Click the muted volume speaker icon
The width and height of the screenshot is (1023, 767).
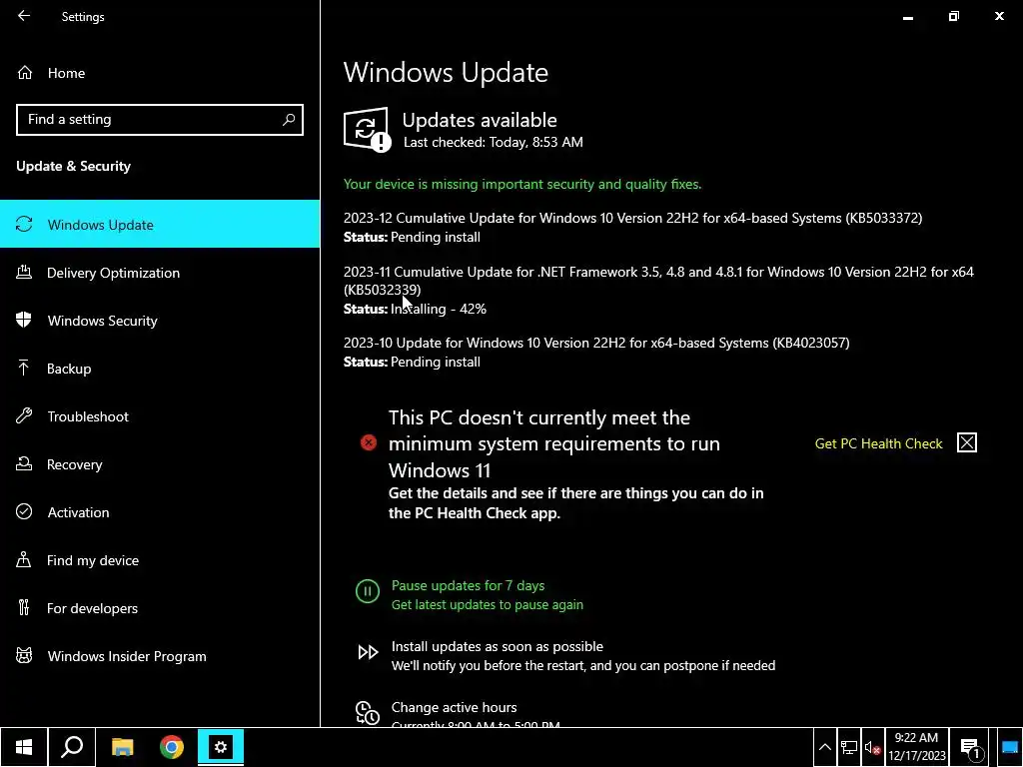[x=872, y=748]
